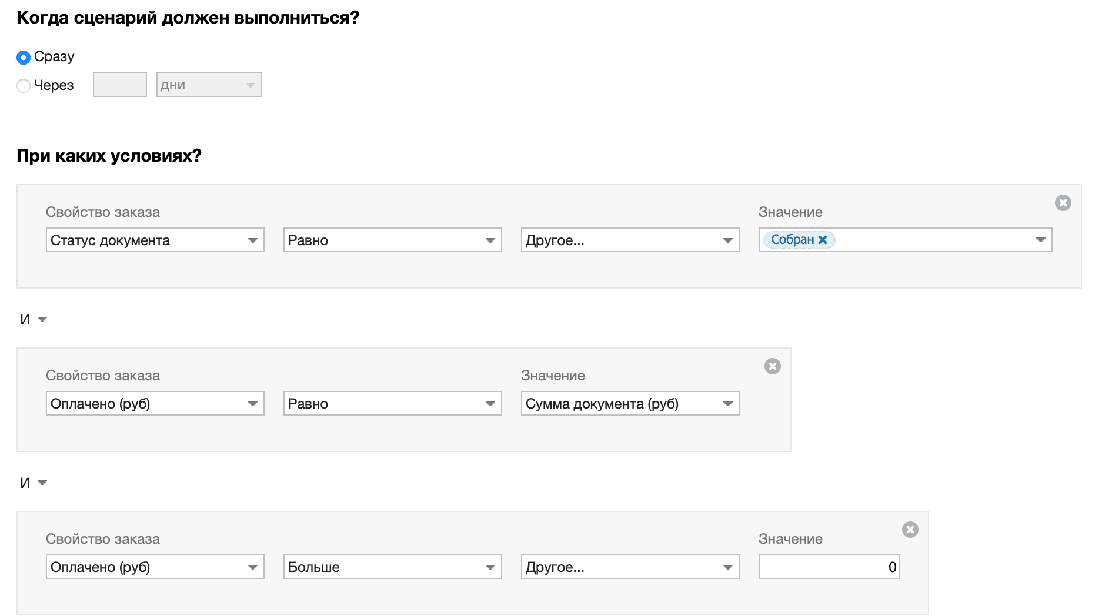Delete the second condition block with Сумма документа

[x=772, y=366]
